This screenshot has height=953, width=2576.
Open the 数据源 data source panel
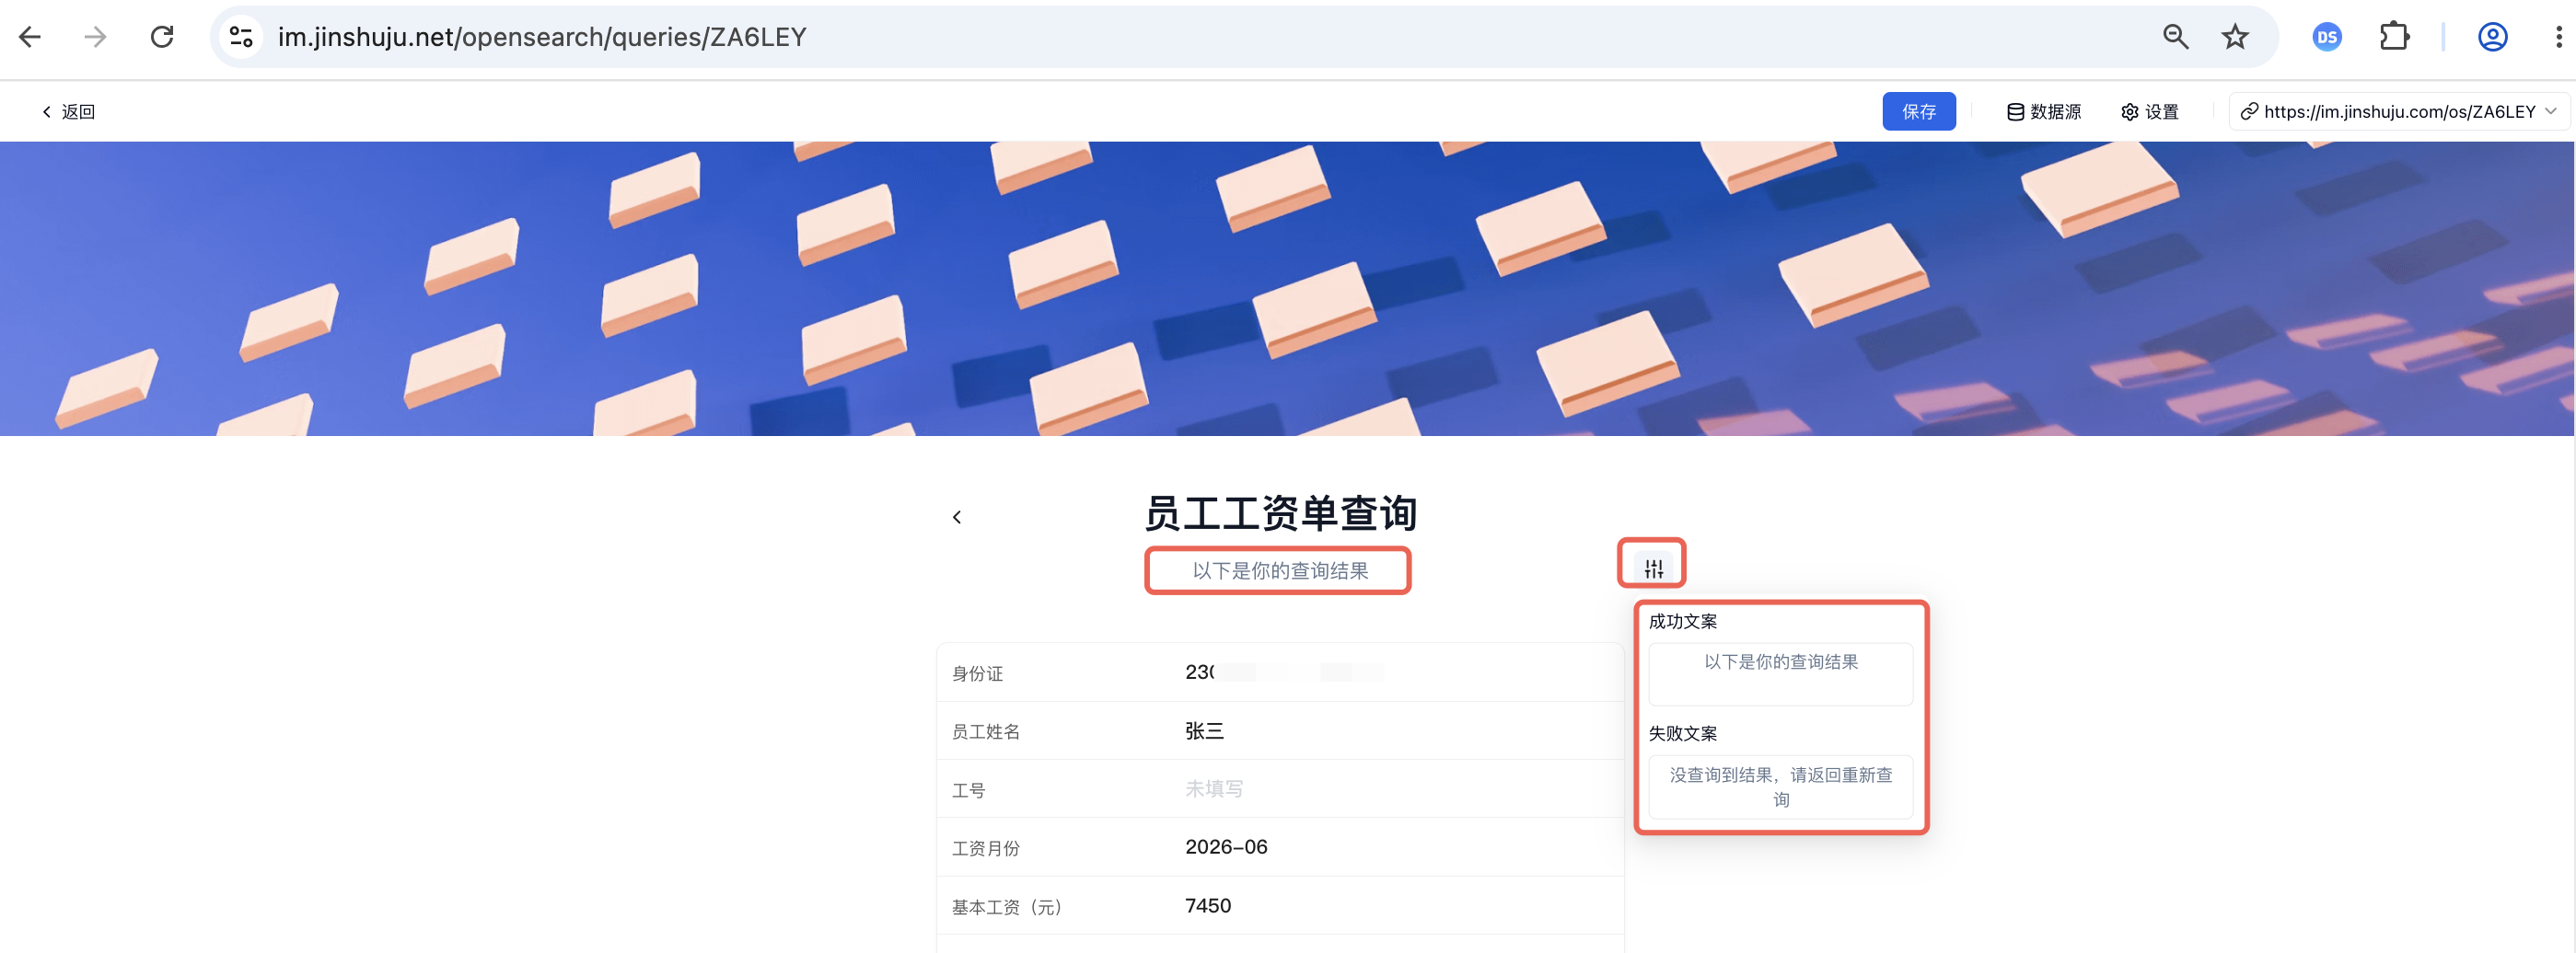[x=2044, y=112]
